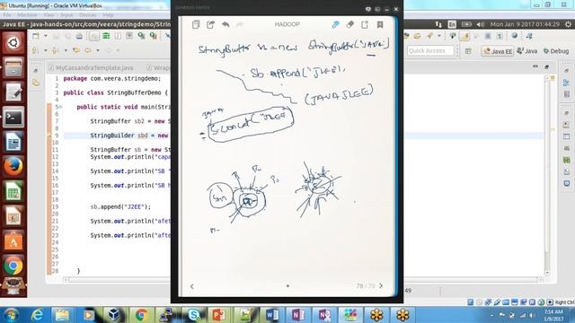Bookmark the current note page
This screenshot has width=575, height=323.
click(380, 24)
